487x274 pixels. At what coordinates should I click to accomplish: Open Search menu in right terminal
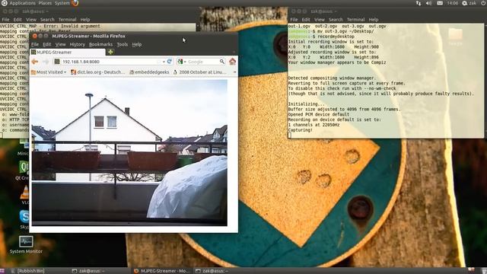[x=336, y=20]
